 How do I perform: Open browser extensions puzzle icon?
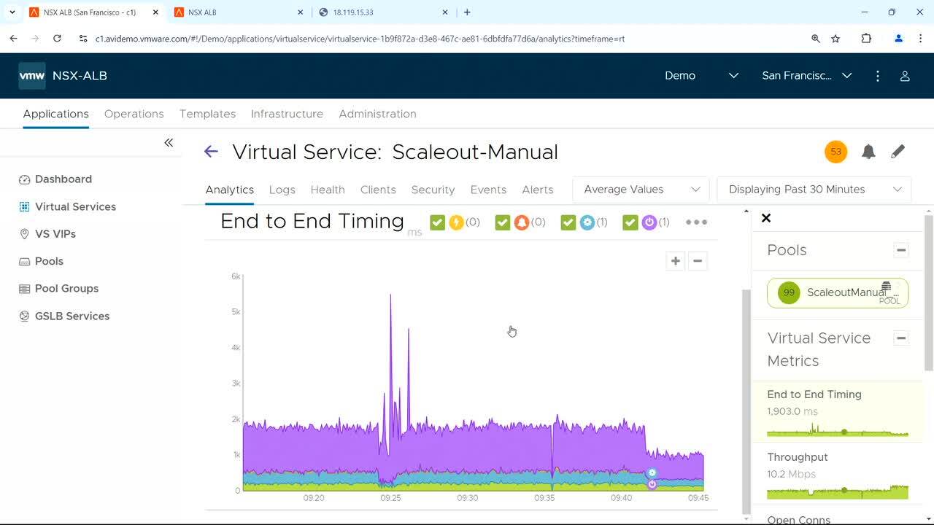pos(866,39)
